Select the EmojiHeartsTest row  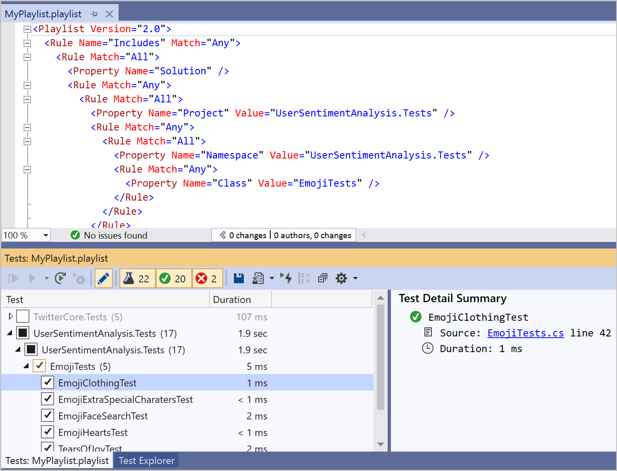(187, 432)
